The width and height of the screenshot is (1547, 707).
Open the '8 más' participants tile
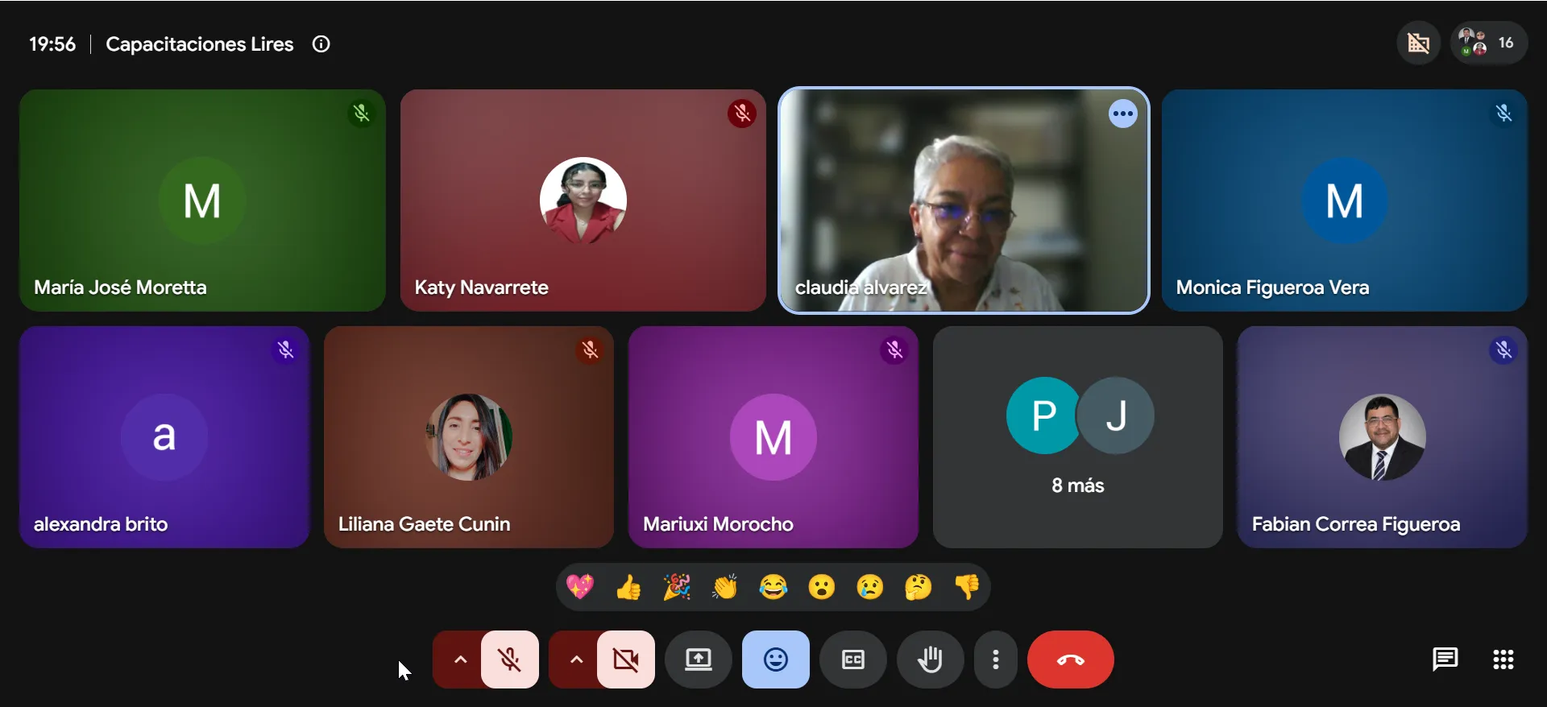[1078, 437]
